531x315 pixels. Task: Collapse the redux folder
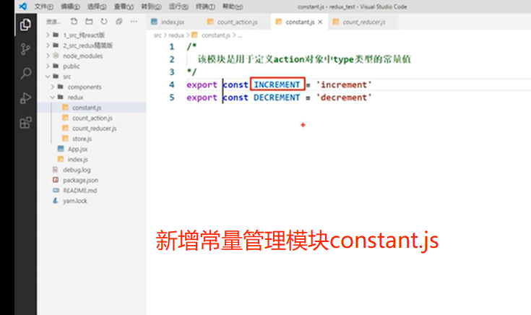pyautogui.click(x=92, y=98)
